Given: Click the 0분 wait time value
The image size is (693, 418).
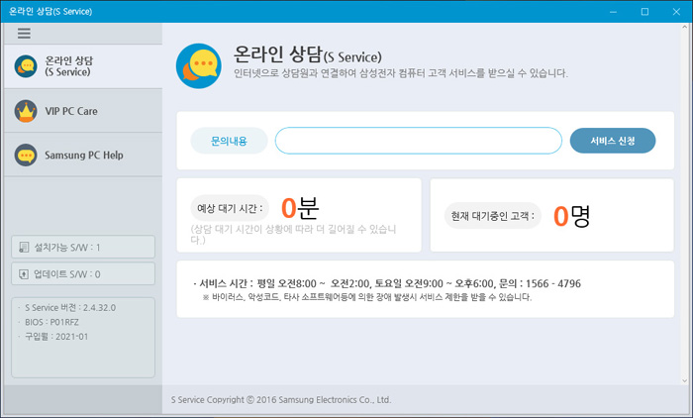Looking at the screenshot, I should [300, 208].
